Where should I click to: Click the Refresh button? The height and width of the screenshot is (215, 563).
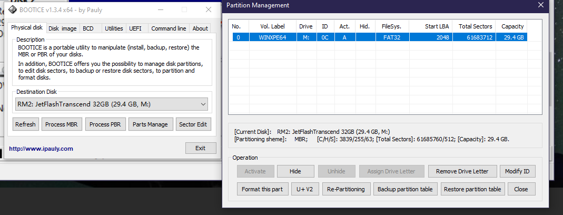pyautogui.click(x=25, y=124)
